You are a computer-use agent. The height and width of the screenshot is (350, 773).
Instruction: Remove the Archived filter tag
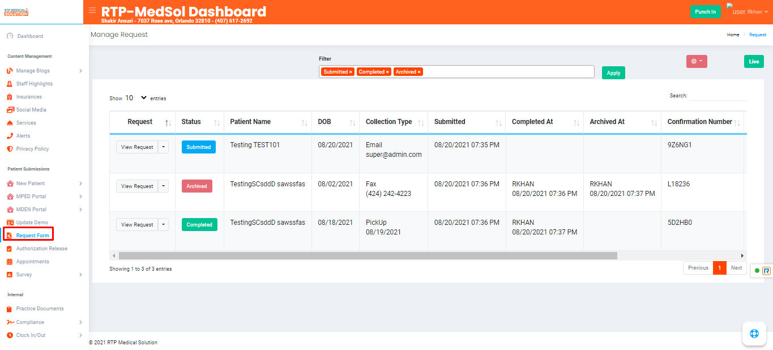(x=419, y=72)
